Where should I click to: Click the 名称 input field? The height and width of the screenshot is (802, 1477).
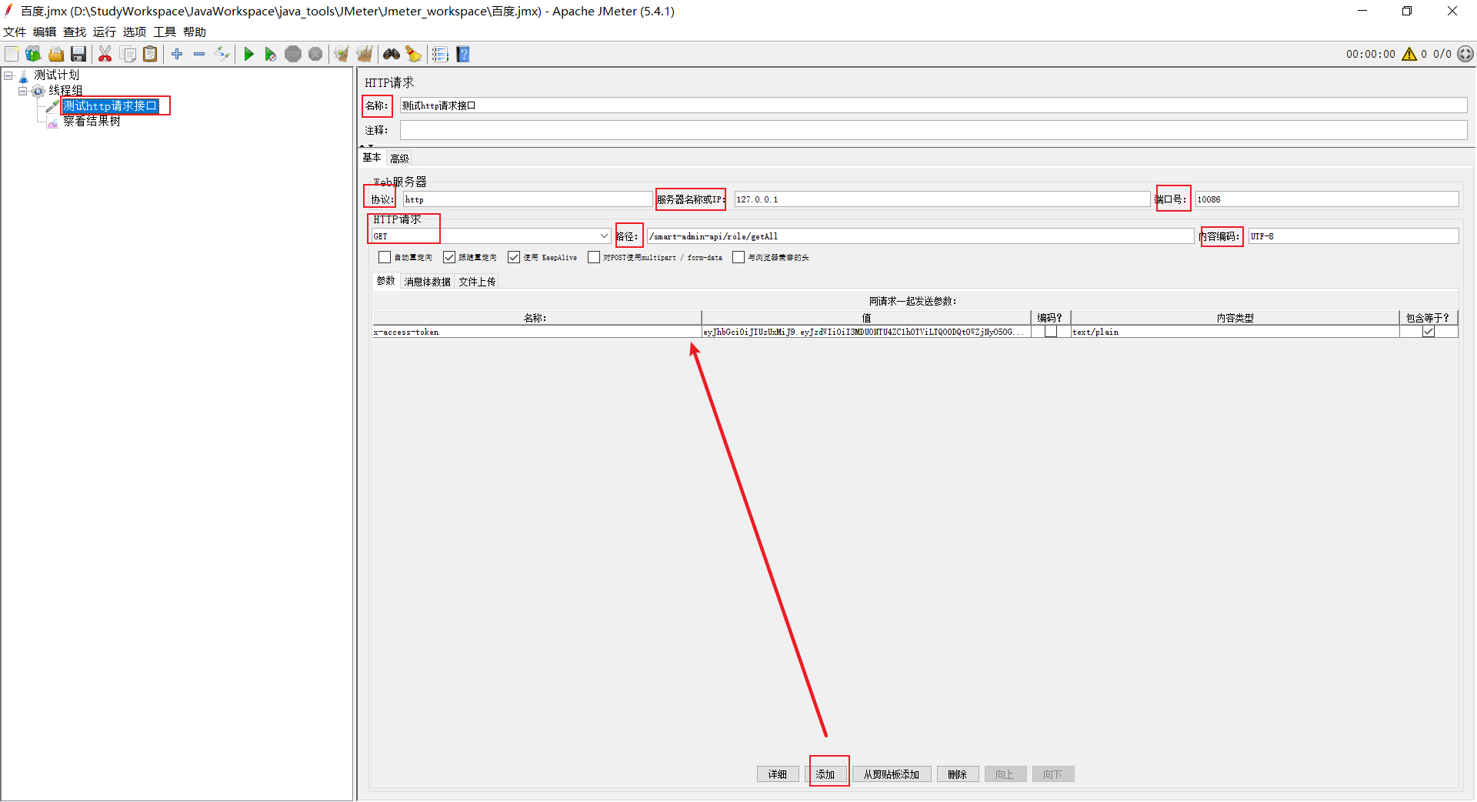[933, 105]
